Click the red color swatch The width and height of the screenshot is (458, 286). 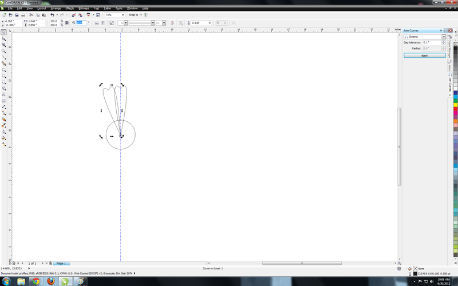pos(455,109)
